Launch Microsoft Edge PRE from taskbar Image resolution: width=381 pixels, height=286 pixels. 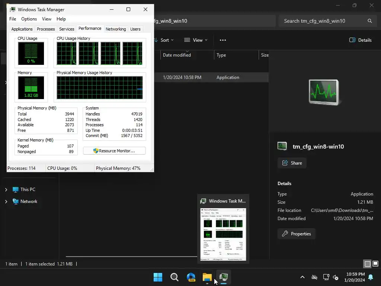(191, 277)
